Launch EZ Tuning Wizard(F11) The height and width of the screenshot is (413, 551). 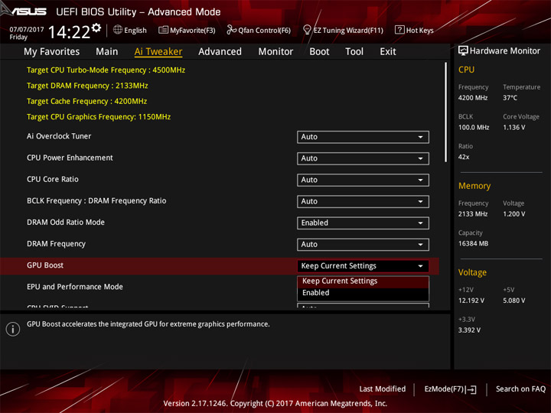click(x=343, y=30)
